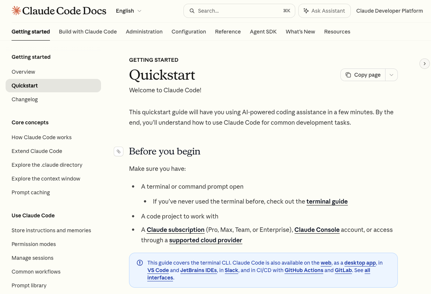Click the search magnifier icon
Viewport: 431px width, 294px height.
[192, 11]
